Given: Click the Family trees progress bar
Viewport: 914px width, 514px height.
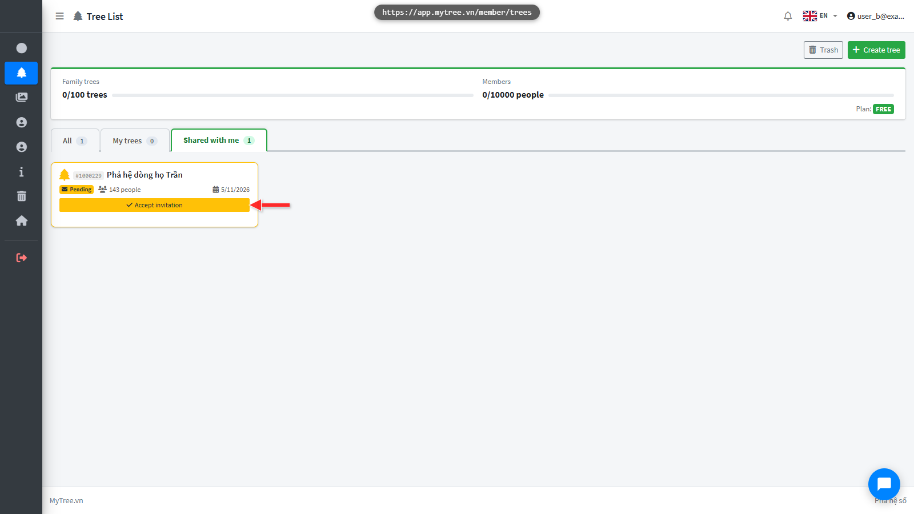Looking at the screenshot, I should coord(293,95).
